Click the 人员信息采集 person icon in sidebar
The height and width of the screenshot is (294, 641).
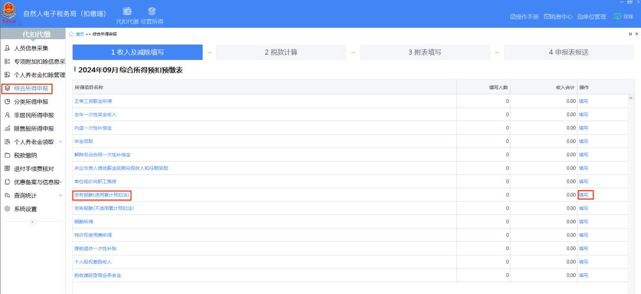(7, 48)
